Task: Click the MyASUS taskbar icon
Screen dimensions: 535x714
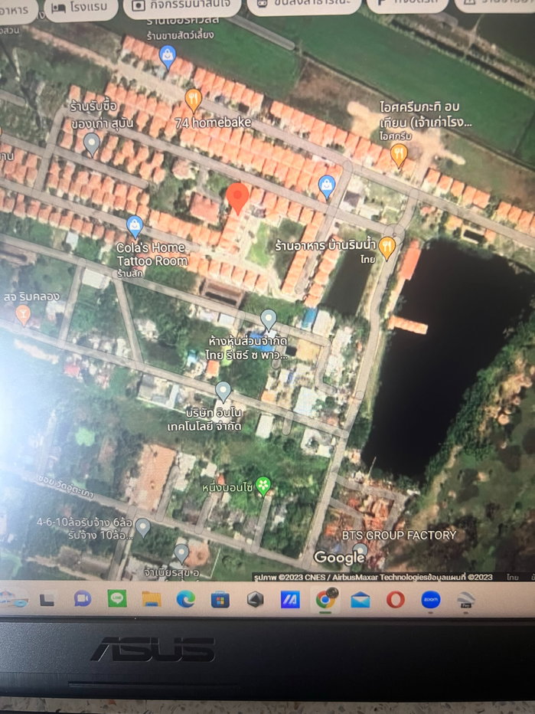Action: point(290,600)
